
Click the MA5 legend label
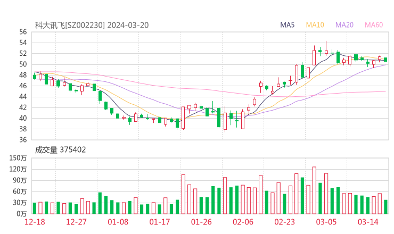click(287, 25)
